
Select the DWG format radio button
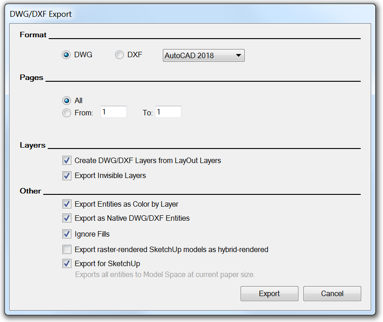[x=67, y=55]
